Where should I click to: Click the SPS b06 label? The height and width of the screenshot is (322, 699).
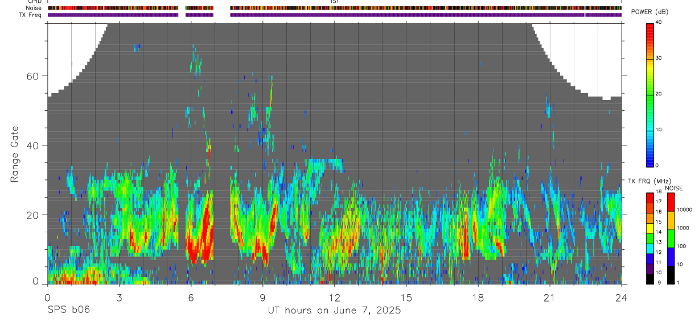click(68, 310)
